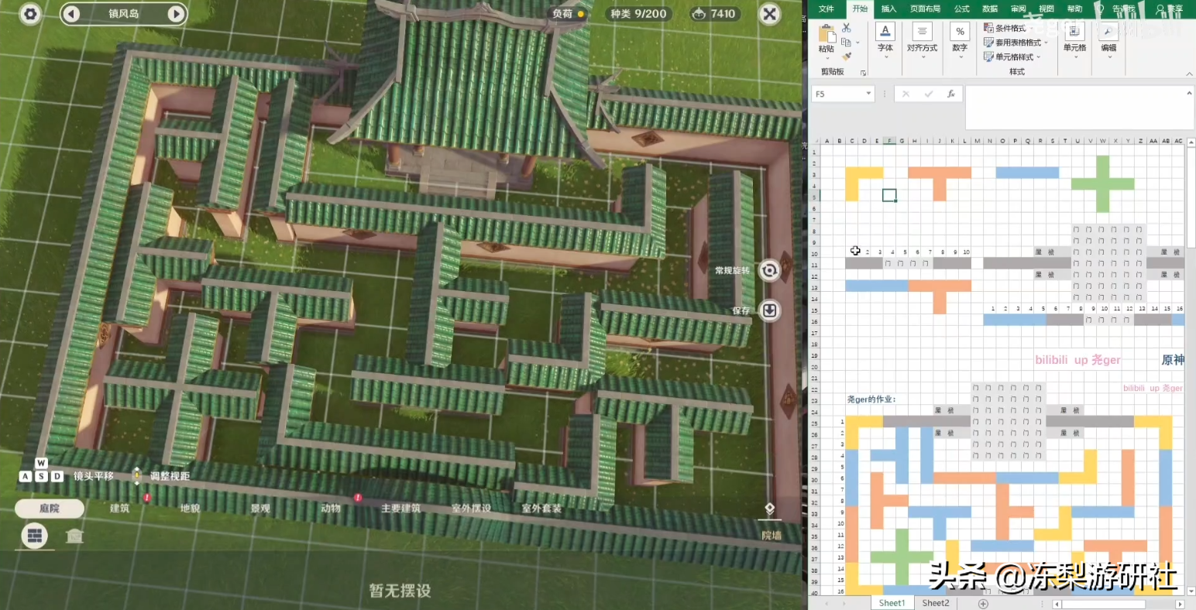Open the game settings gear icon

30,14
